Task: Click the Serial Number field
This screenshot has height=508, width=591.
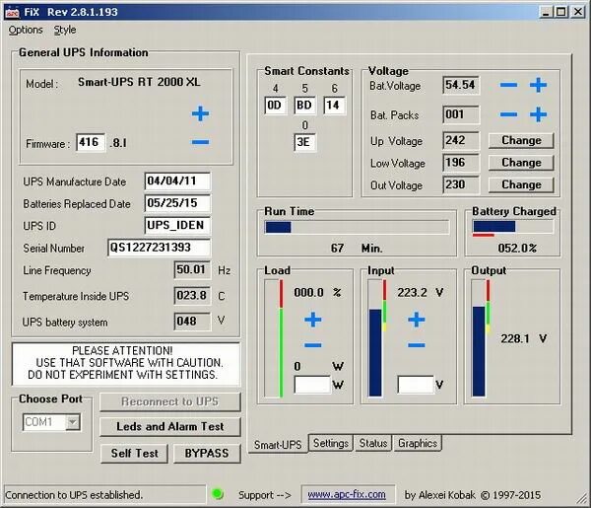Action: [159, 248]
